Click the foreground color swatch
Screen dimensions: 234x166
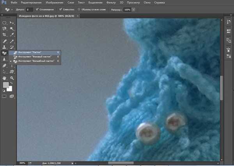click(6, 85)
